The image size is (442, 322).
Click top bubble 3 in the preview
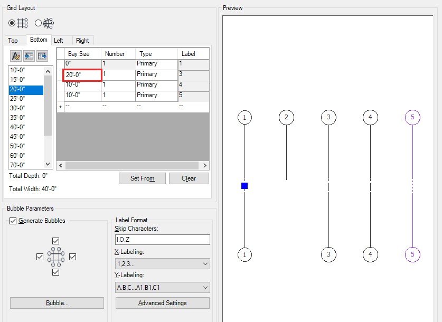pyautogui.click(x=328, y=117)
